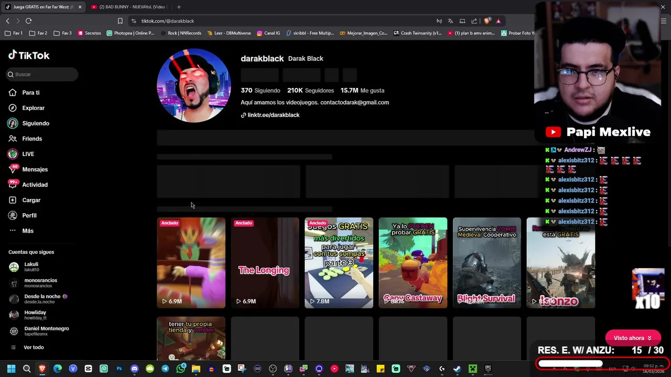Go to Siguiendo in sidebar
The width and height of the screenshot is (671, 377).
point(28,123)
